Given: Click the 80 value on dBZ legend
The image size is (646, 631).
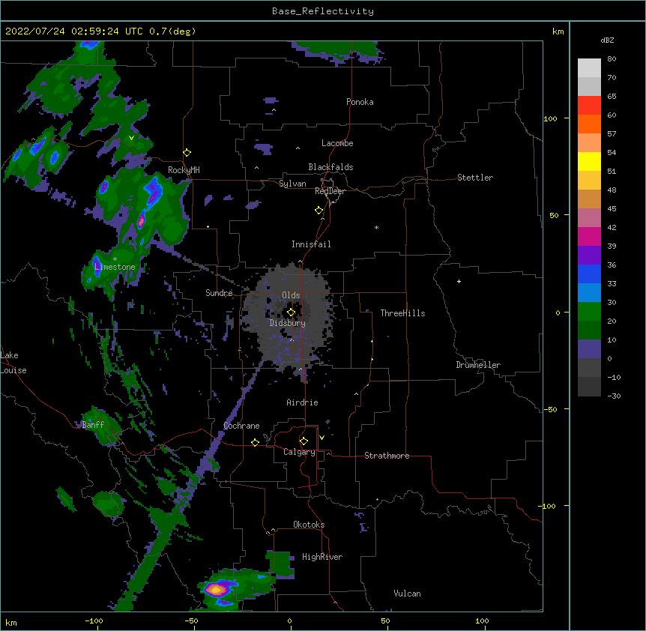Looking at the screenshot, I should [612, 59].
